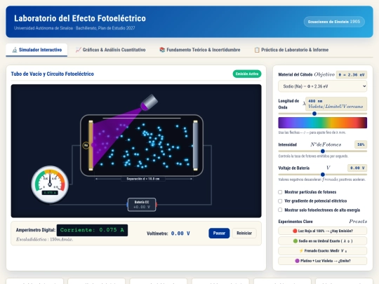Click the purple circle icon on Platino preset

pos(298,261)
